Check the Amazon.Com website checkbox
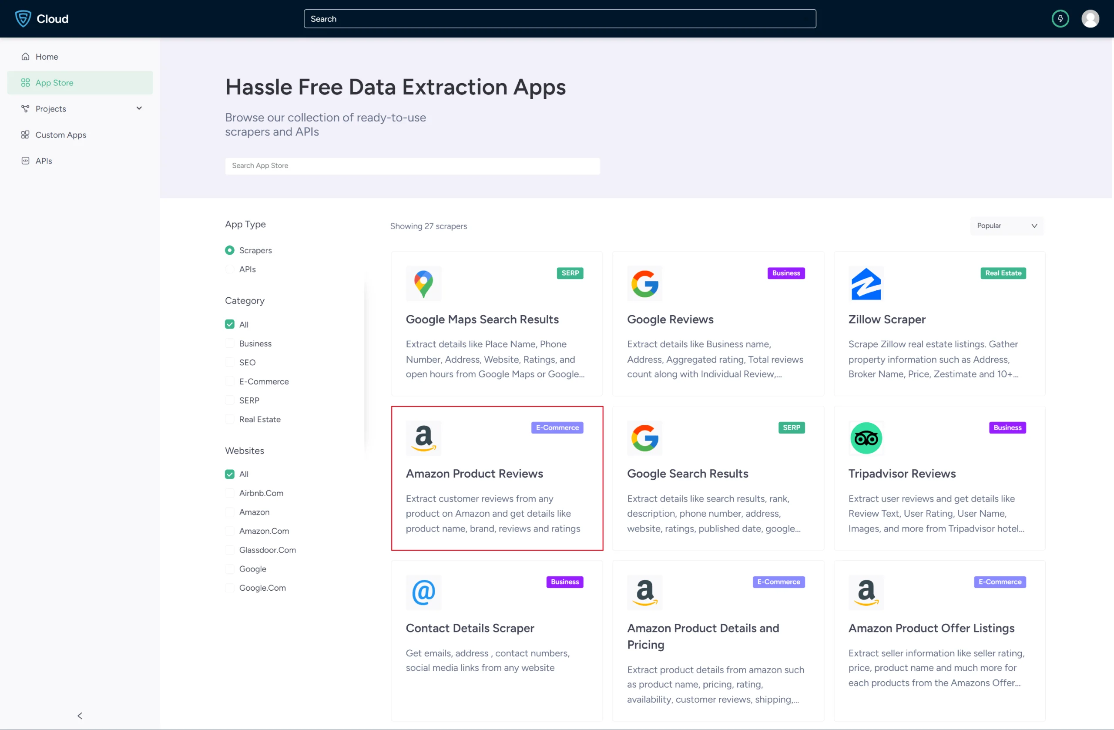1114x730 pixels. tap(229, 531)
